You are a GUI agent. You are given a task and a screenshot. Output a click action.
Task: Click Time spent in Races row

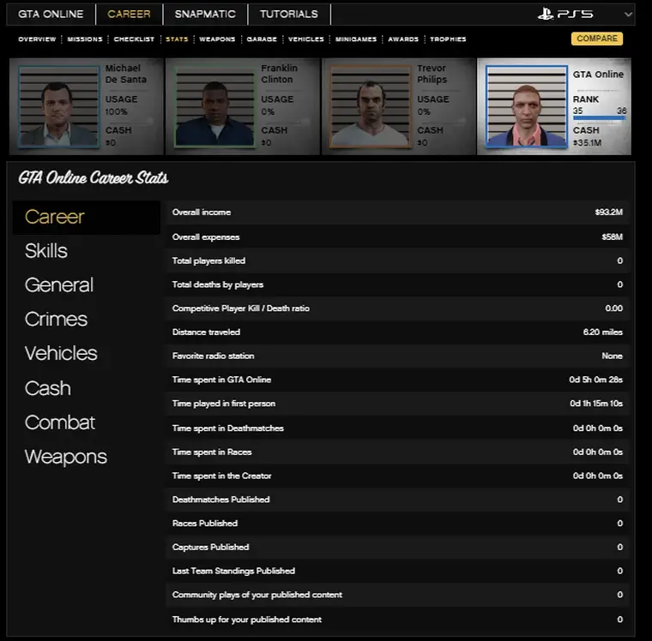point(397,452)
